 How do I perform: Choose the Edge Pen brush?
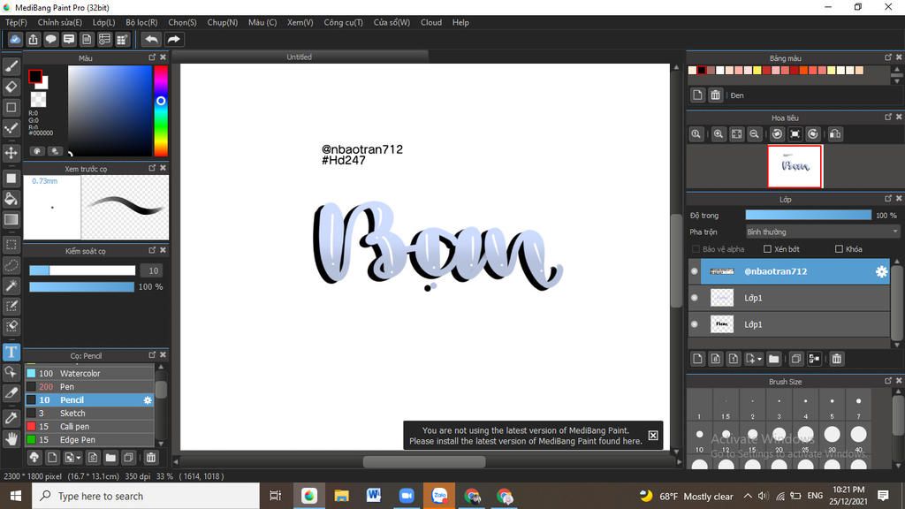point(89,440)
